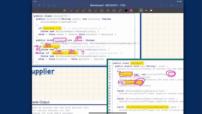Select the purple pen tool

(71, 10)
